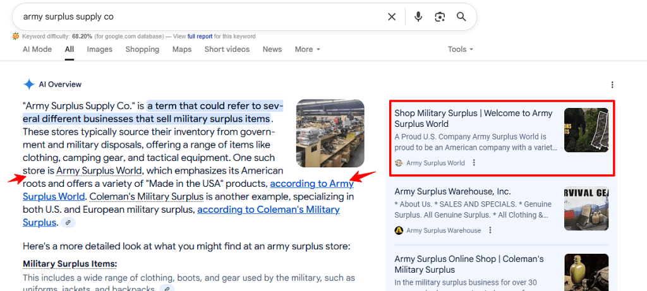
Task: Click the Army Surplus Warehouse favicon
Action: (x=399, y=230)
